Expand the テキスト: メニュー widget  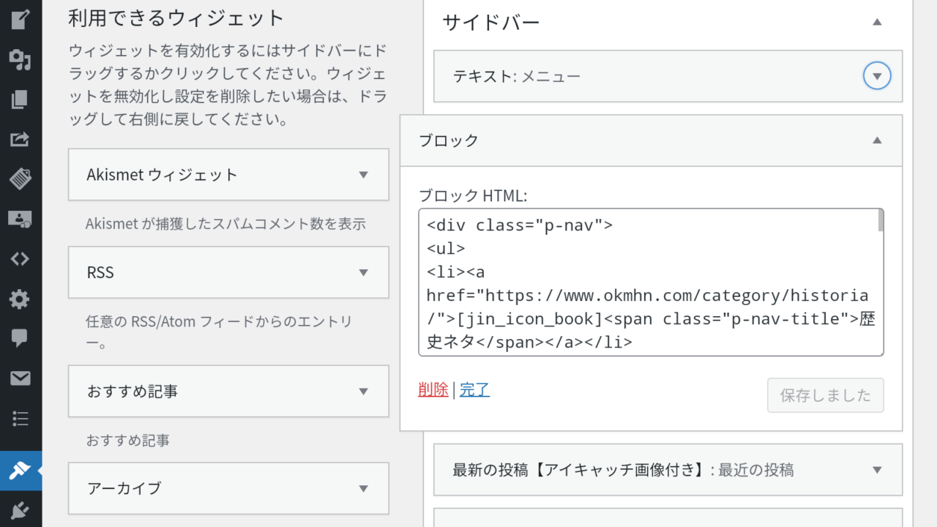(877, 76)
